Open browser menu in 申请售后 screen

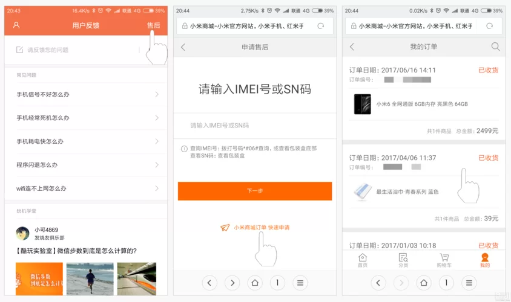pos(300,283)
